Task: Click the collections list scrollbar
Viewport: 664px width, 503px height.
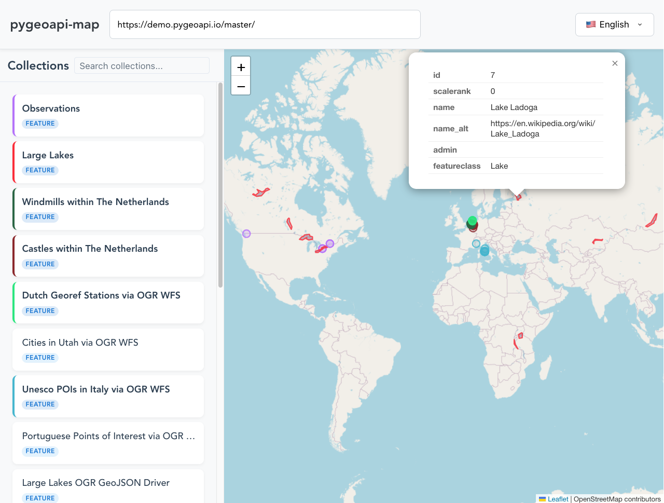Action: (x=220, y=184)
